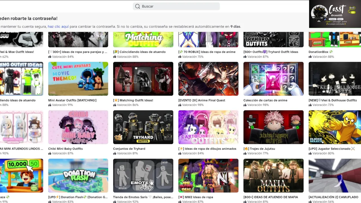This screenshot has width=361, height=203.
Task: Click '[NEW] Vkei & Dollhouse Outfits' title
Action: pyautogui.click(x=333, y=100)
